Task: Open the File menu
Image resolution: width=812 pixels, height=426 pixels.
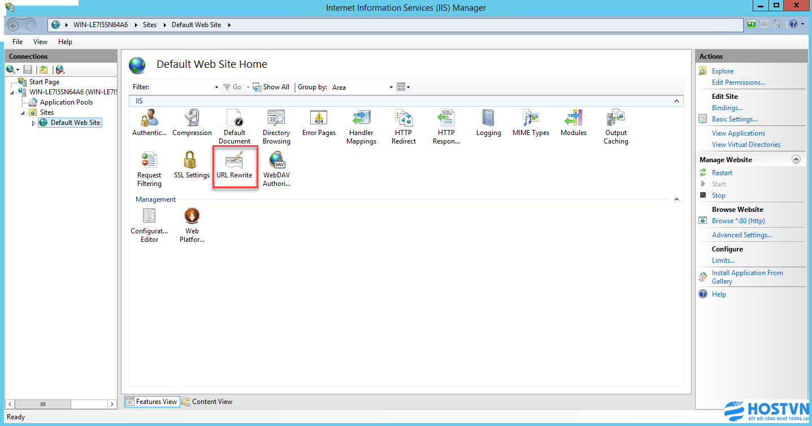Action: (18, 42)
